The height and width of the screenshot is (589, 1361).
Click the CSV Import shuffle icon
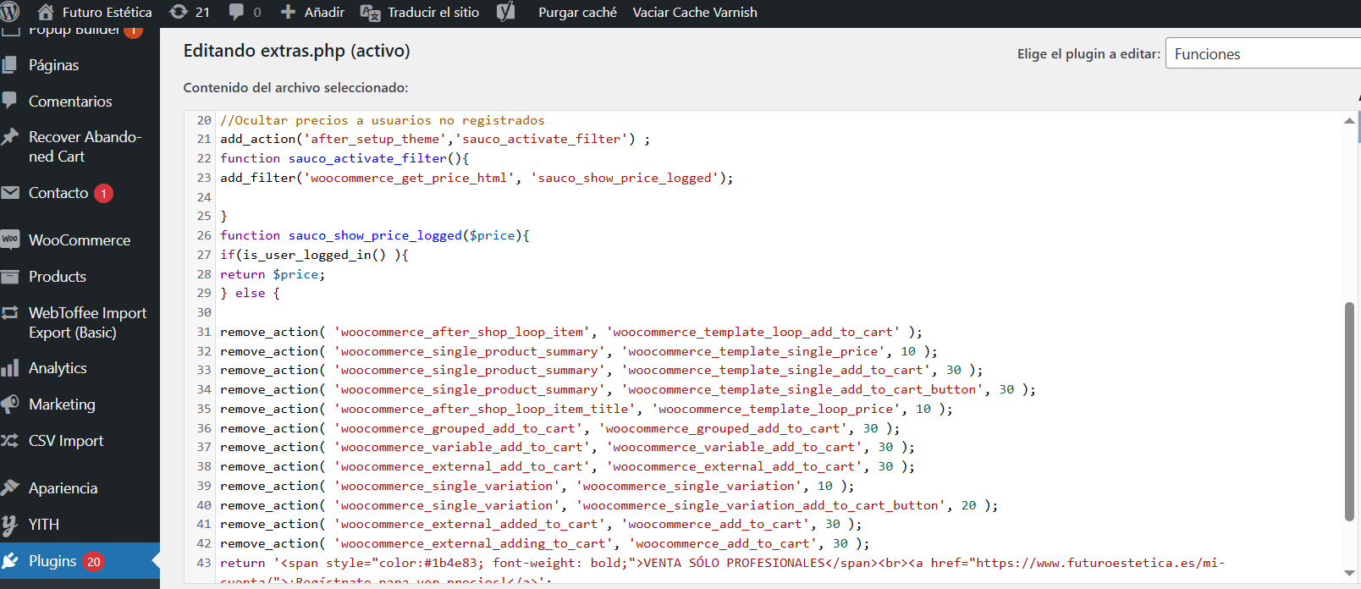point(10,441)
